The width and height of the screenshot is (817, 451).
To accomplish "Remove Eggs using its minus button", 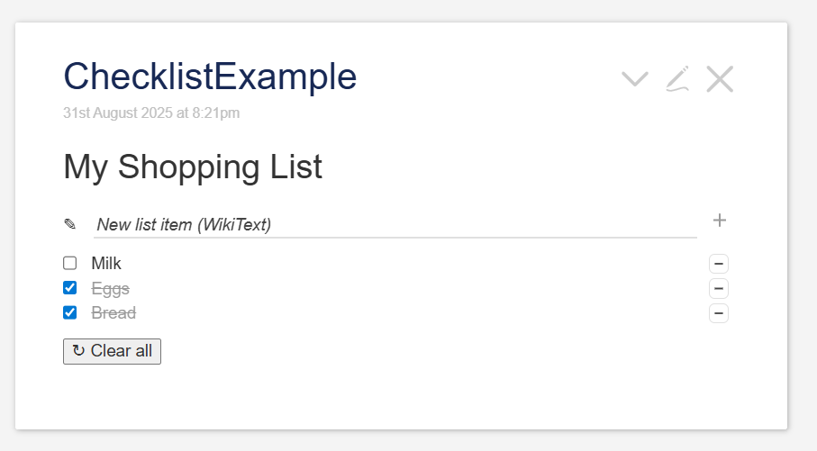I will pyautogui.click(x=719, y=289).
